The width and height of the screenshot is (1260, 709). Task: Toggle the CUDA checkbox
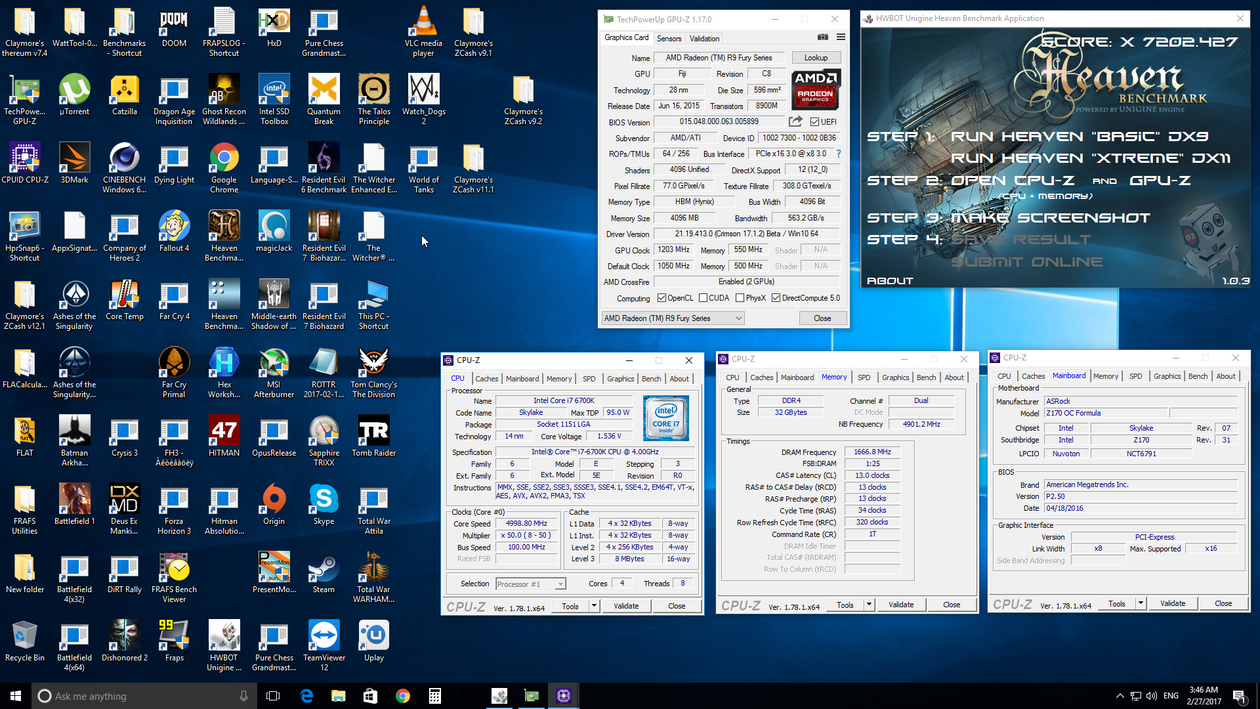point(703,298)
